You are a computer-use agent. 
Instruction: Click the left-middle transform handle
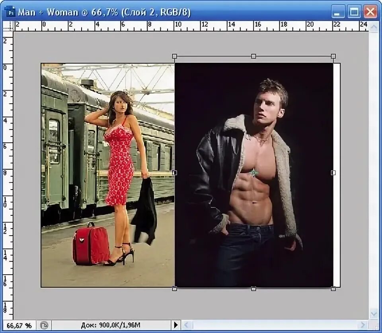[x=174, y=173]
